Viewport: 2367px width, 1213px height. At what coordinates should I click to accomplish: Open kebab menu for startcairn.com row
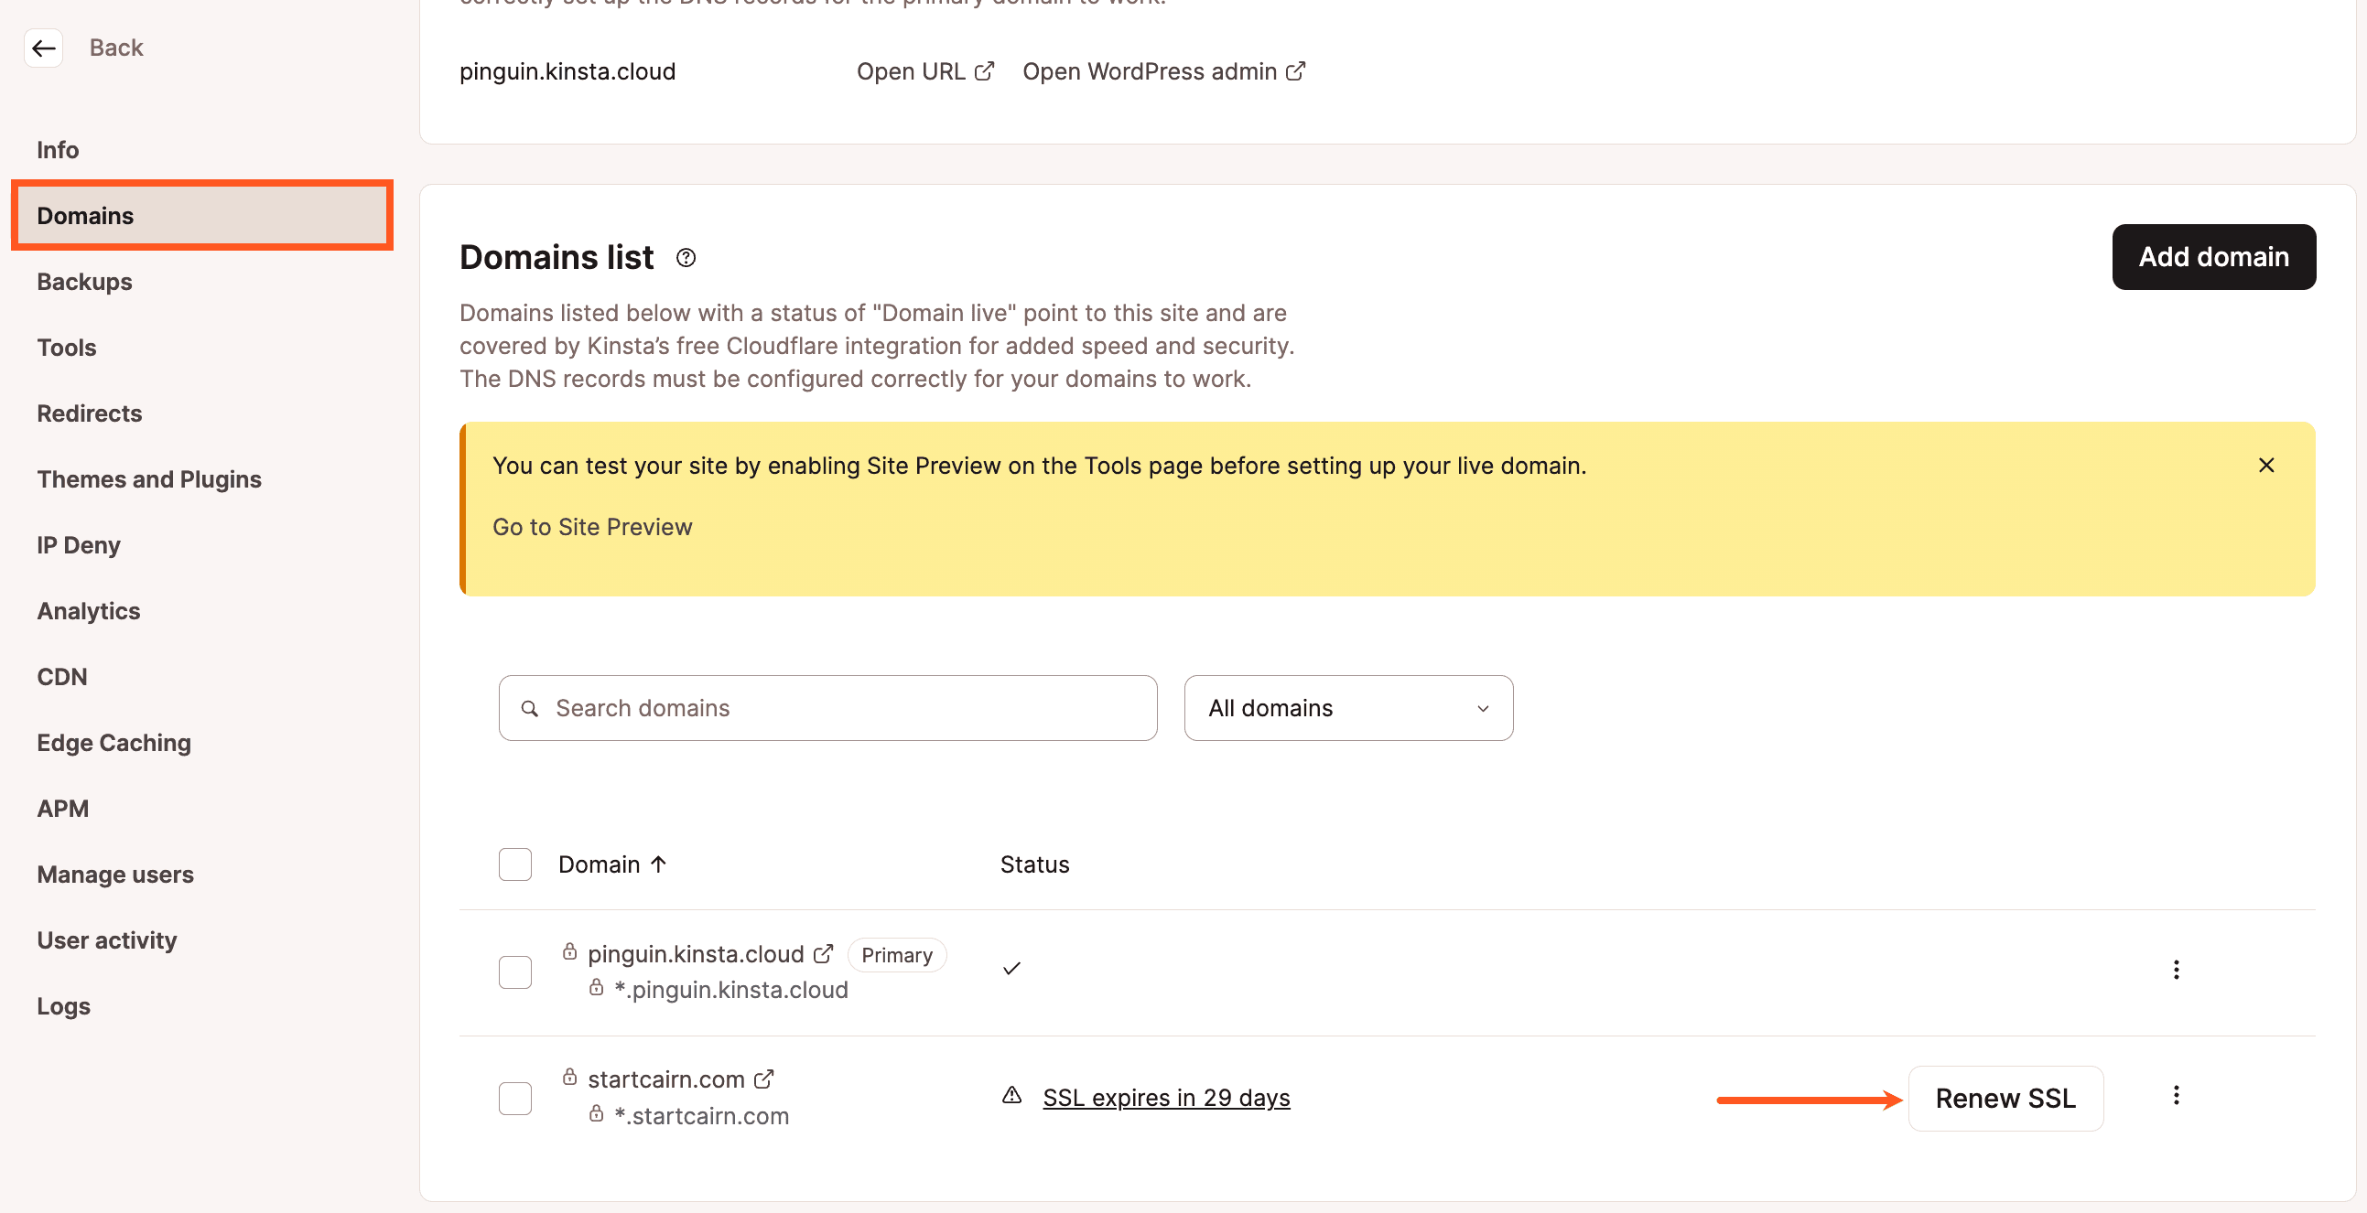point(2175,1096)
